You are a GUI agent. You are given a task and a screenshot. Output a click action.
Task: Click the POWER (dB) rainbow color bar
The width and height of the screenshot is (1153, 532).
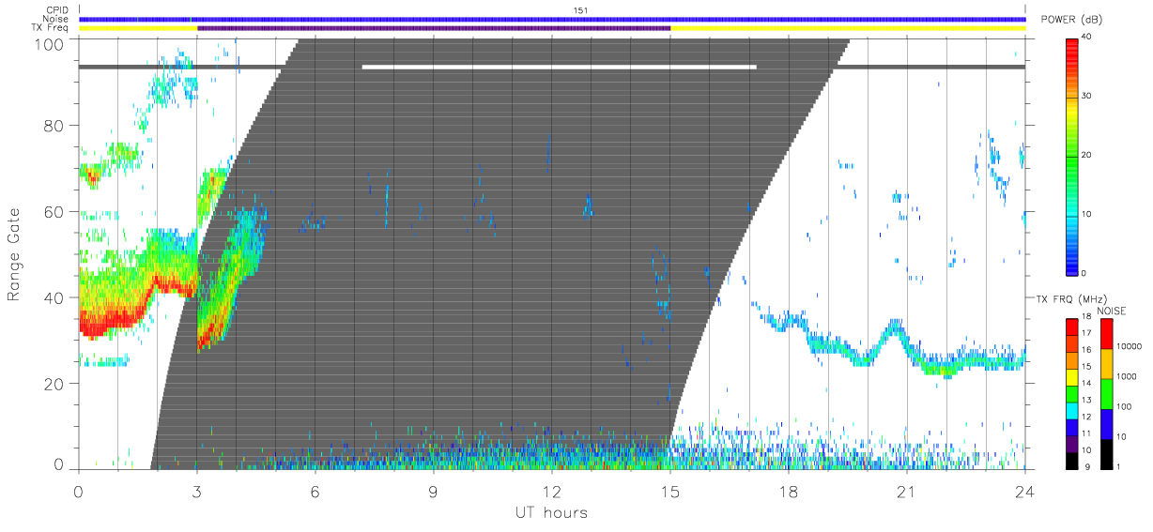pos(1072,156)
